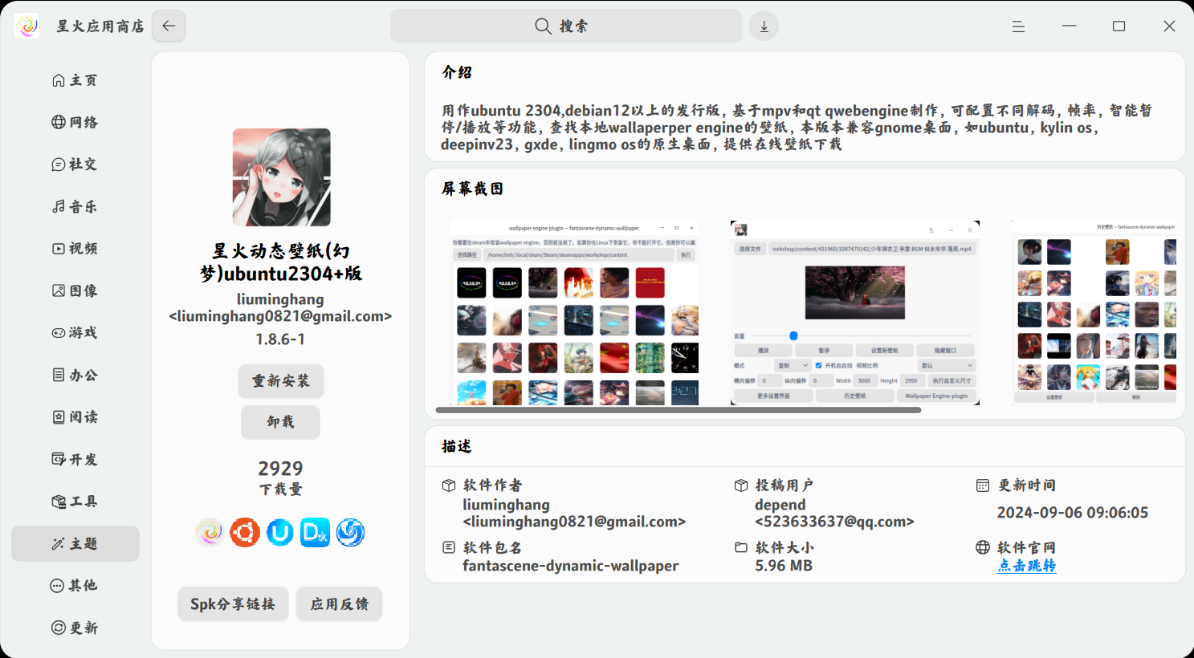Viewport: 1194px width, 658px height.
Task: Open the second screenshot with video preview
Action: tap(855, 313)
